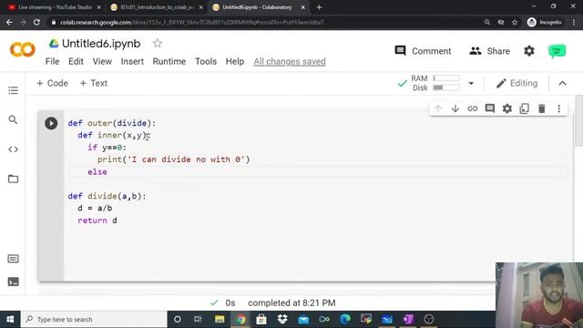Star the Untitled6.ipynb notebook
Screen dimensions: 583x328
pyautogui.click(x=158, y=44)
